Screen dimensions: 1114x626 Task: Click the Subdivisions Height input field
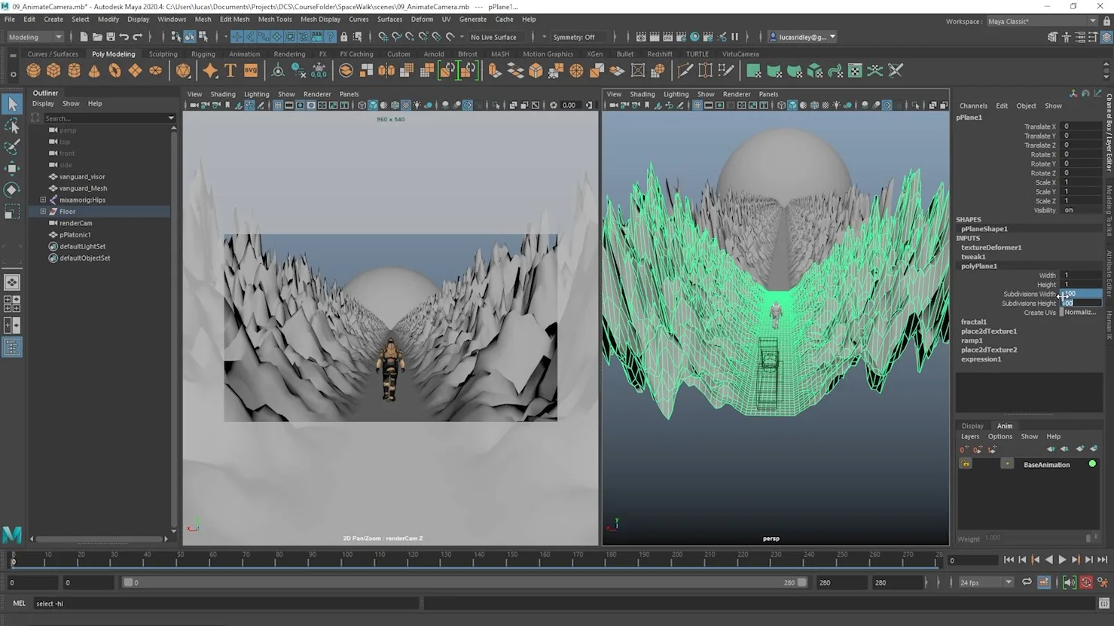click(1081, 303)
